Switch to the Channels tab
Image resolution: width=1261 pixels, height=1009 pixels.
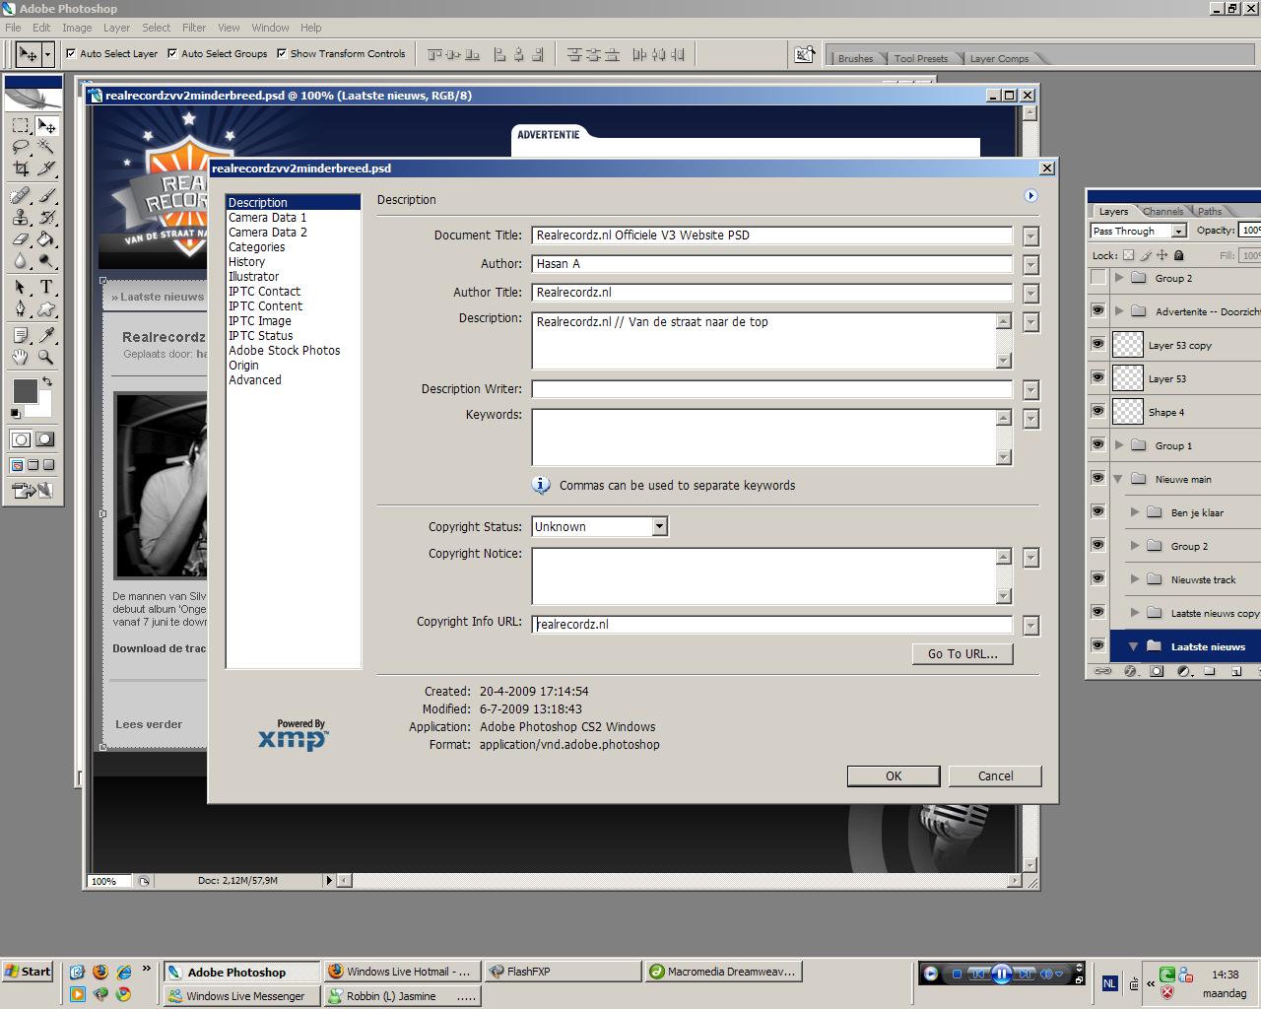(x=1163, y=211)
